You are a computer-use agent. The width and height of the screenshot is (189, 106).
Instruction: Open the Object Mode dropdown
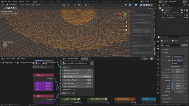[x=12, y=5]
